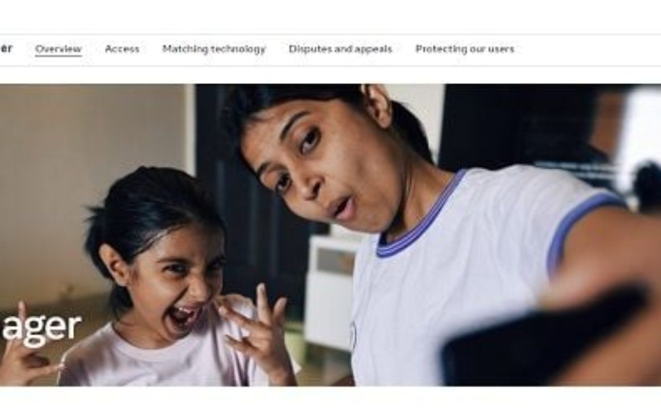This screenshot has width=661, height=410.
Task: Click the cut-off "er" title beside Overview
Action: point(6,48)
